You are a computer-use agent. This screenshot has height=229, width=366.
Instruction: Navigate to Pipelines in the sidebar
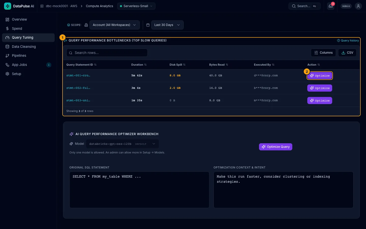coord(28,55)
